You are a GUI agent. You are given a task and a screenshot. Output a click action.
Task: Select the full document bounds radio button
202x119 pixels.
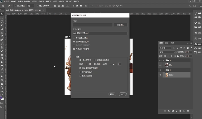click(74, 38)
